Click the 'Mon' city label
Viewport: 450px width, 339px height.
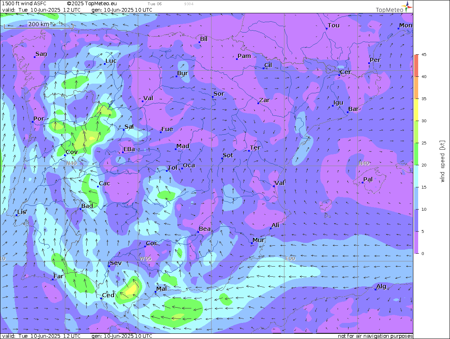(x=406, y=25)
